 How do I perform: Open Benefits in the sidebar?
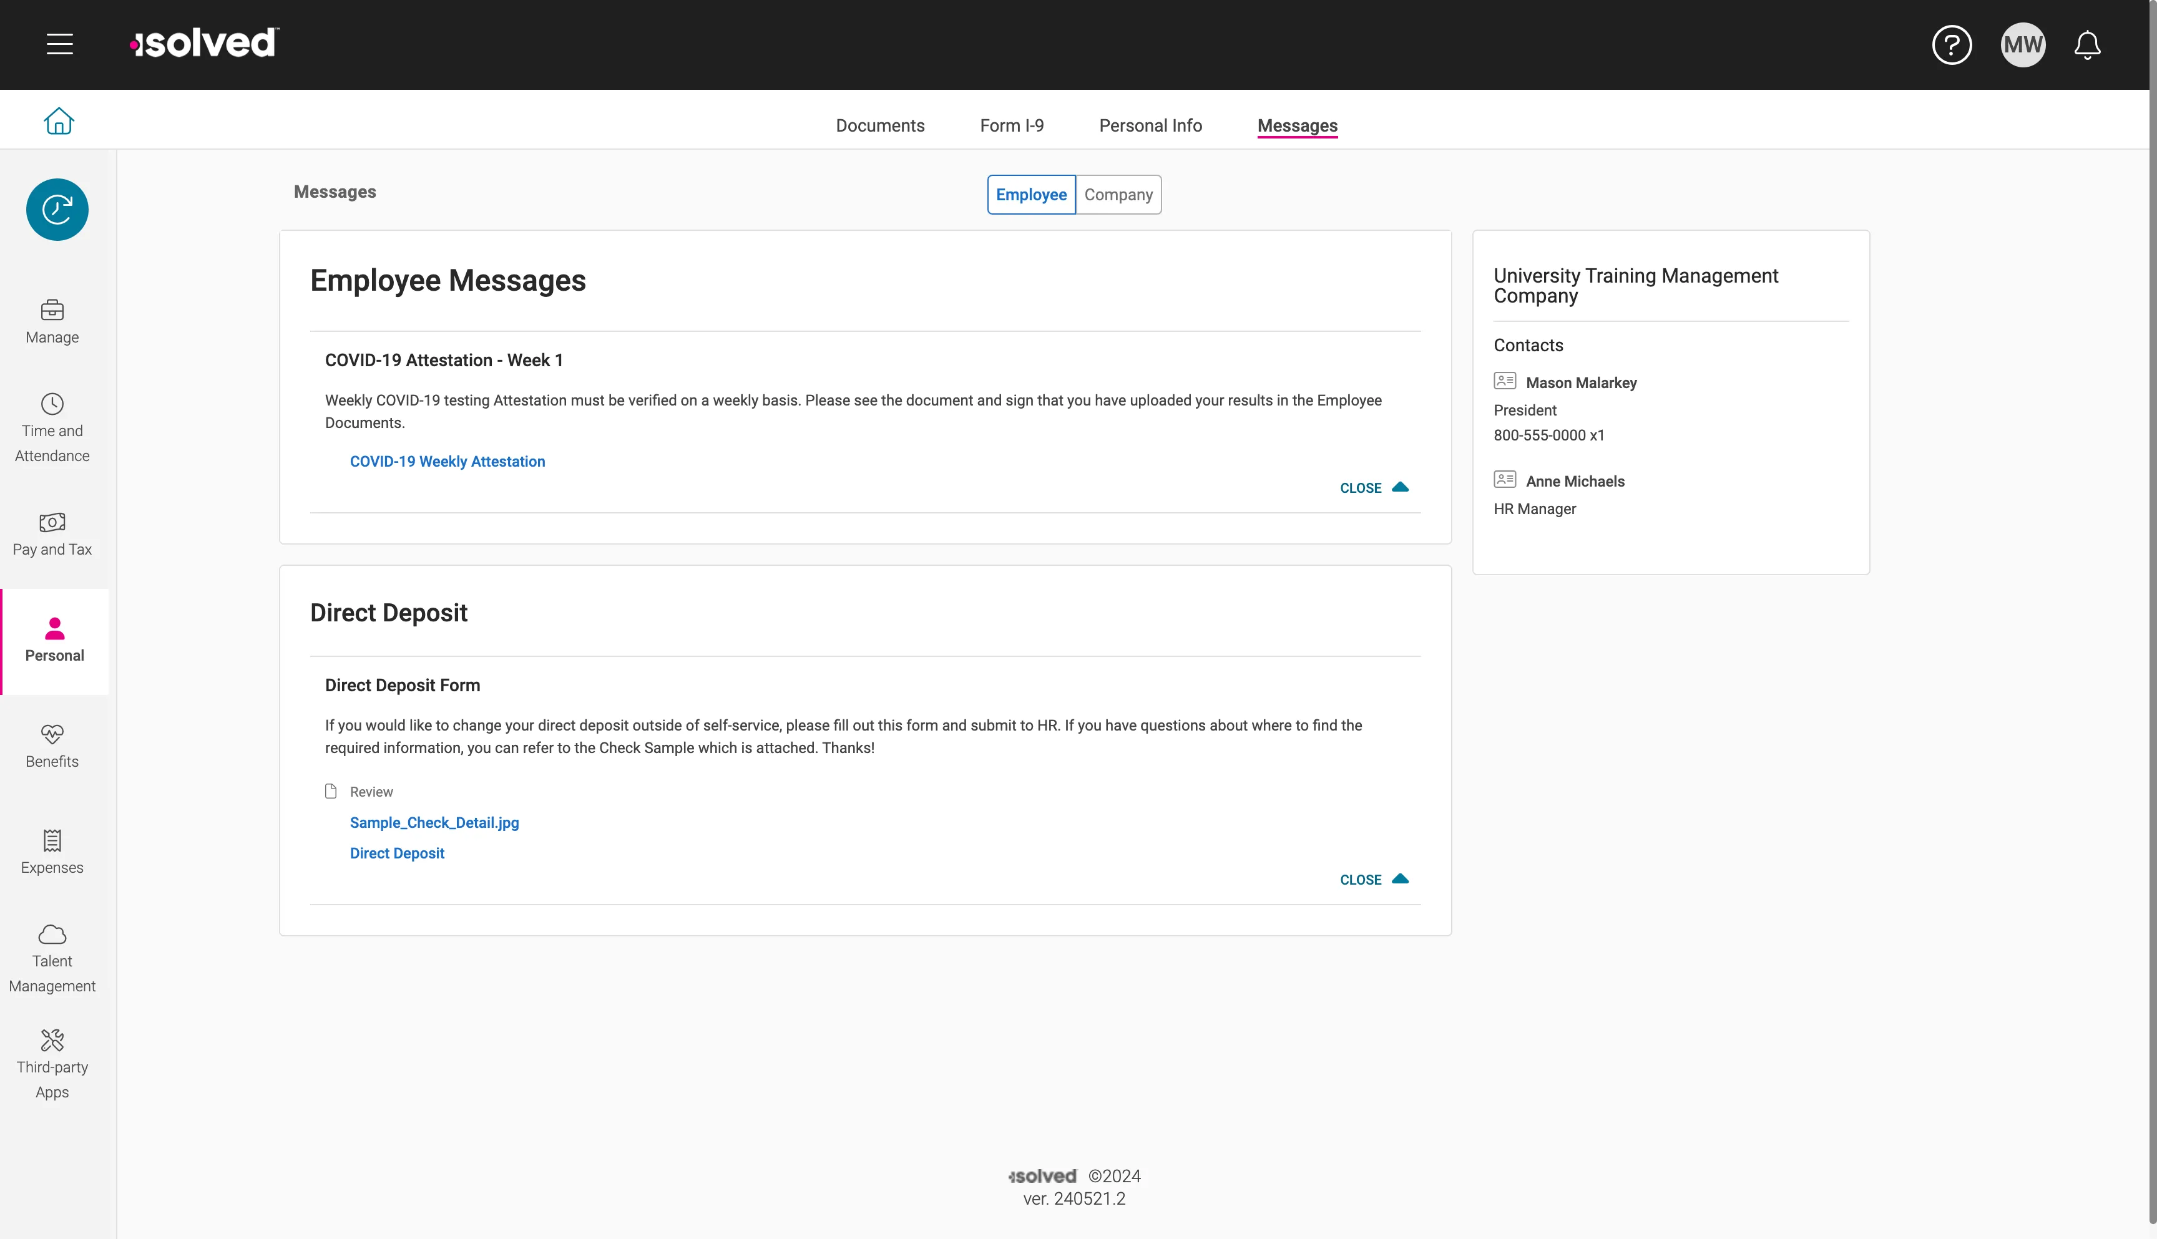(x=52, y=746)
